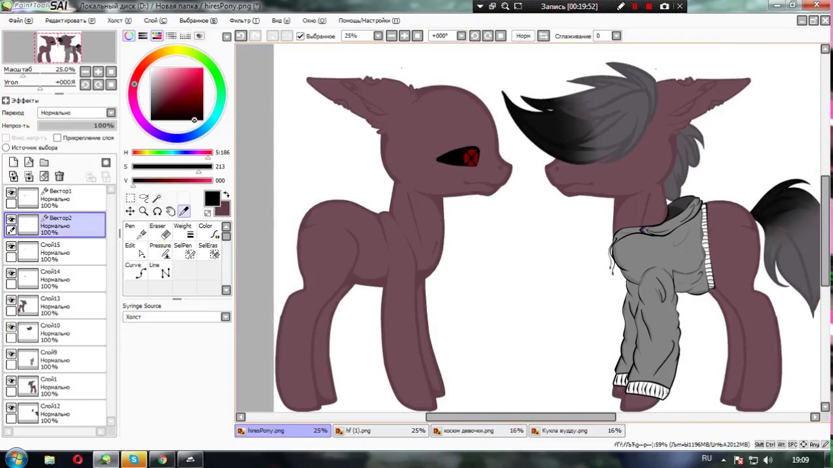Hide the Вектор2 layer

[x=11, y=219]
